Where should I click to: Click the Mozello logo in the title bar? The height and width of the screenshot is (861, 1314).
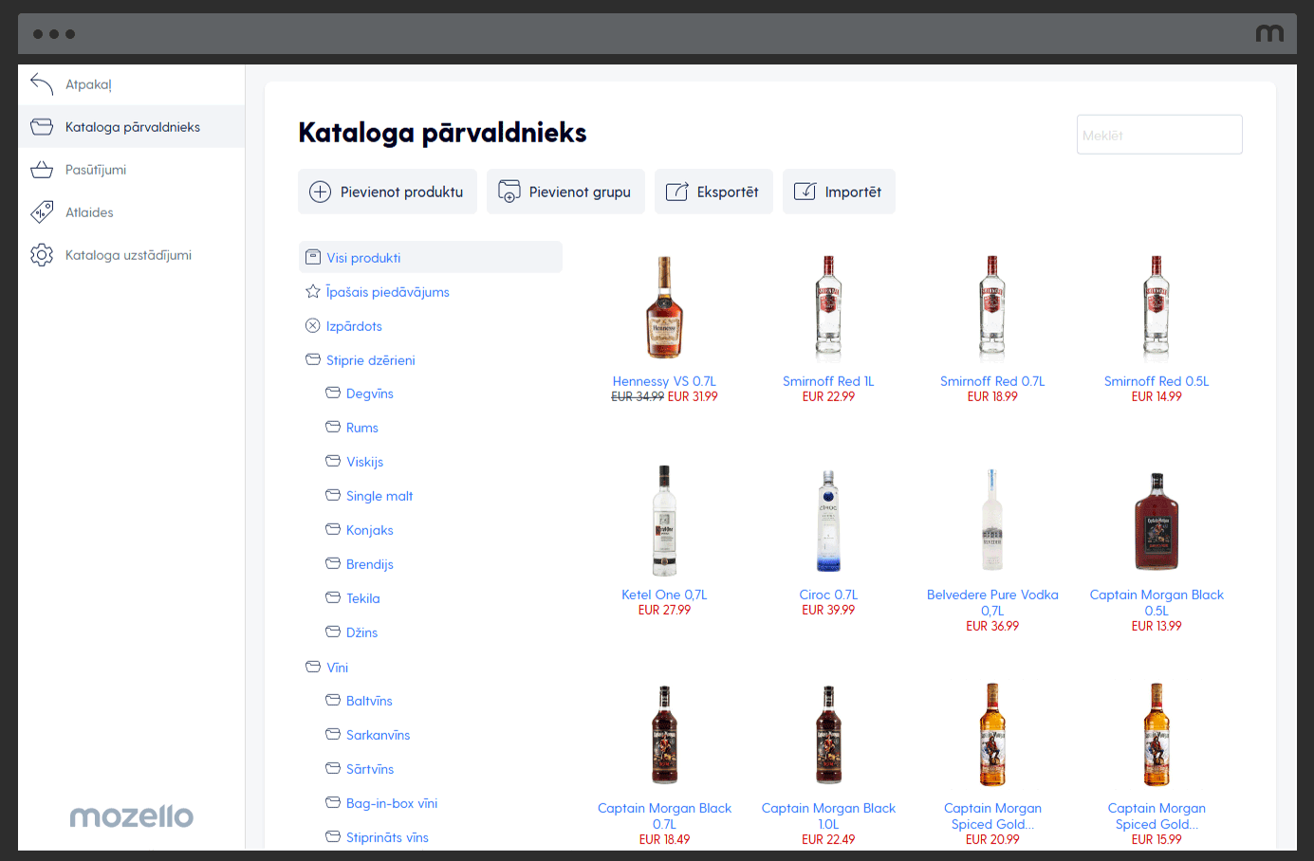pos(1269,34)
